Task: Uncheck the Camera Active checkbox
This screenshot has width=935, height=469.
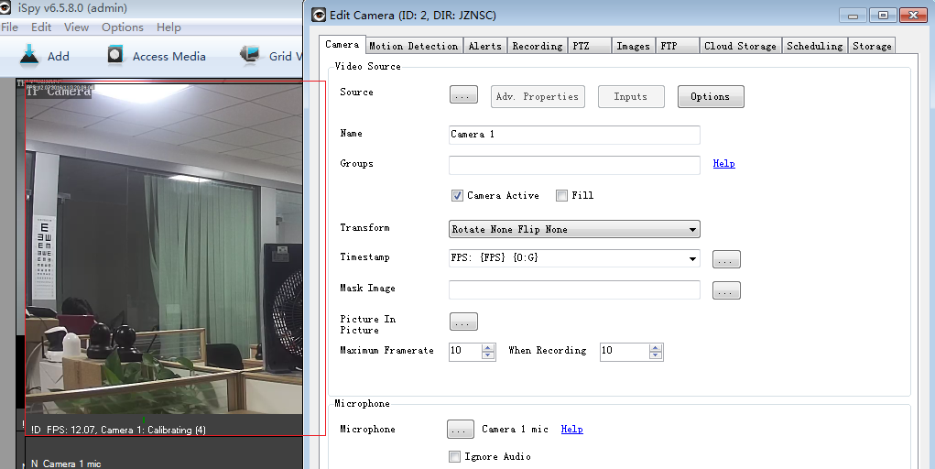Action: tap(457, 195)
